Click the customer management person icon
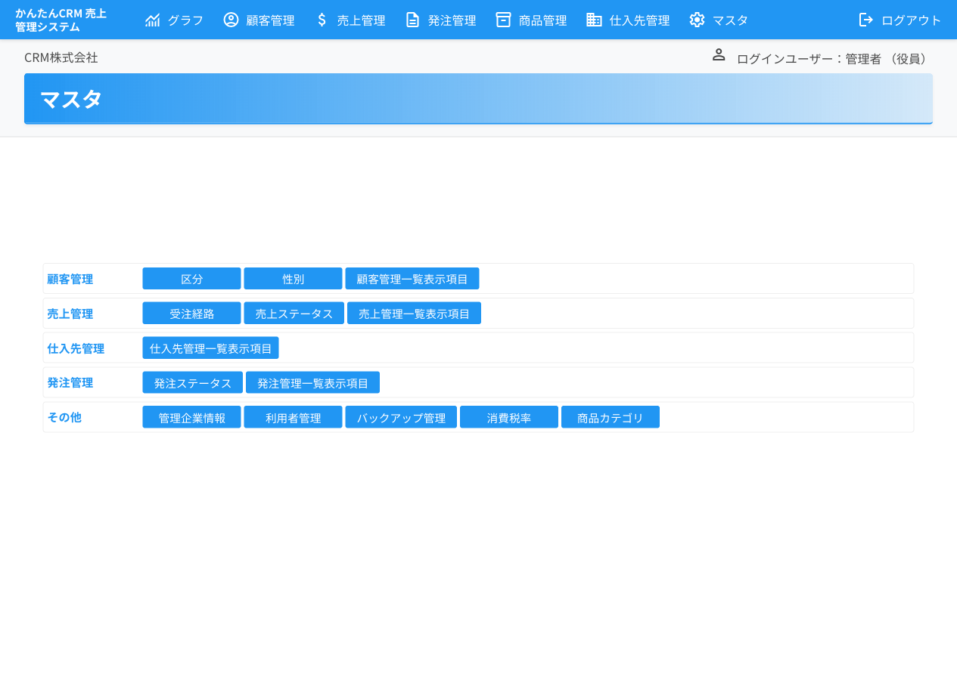The image size is (957, 680). click(231, 20)
